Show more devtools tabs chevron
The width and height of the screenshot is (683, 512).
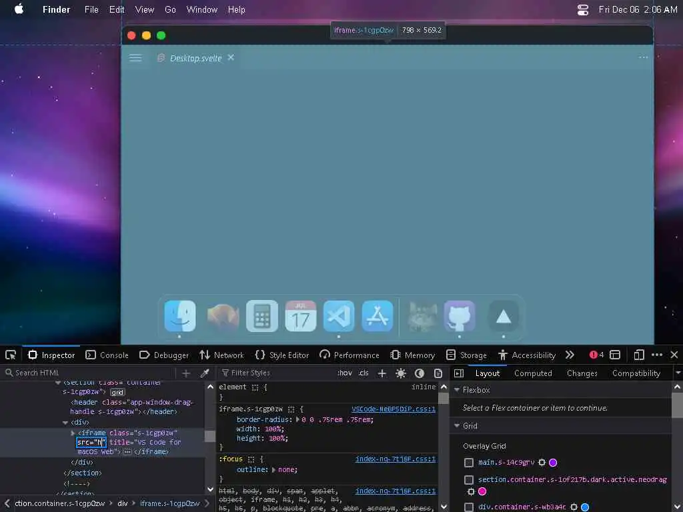(570, 355)
